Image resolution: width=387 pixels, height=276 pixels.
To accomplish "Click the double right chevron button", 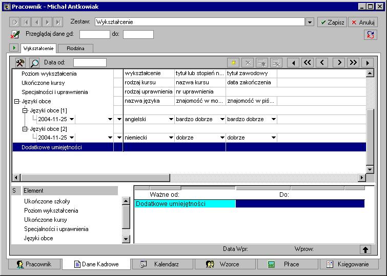I will click(353, 63).
